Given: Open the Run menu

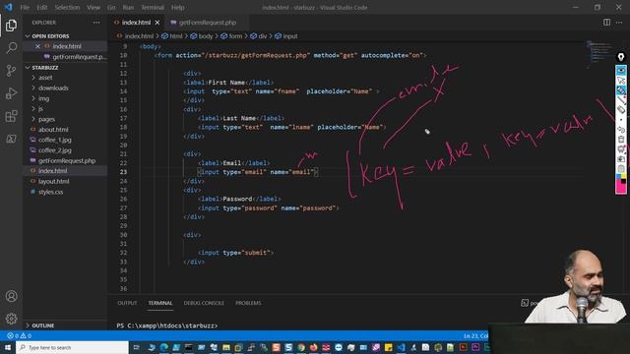Looking at the screenshot, I should [x=128, y=7].
